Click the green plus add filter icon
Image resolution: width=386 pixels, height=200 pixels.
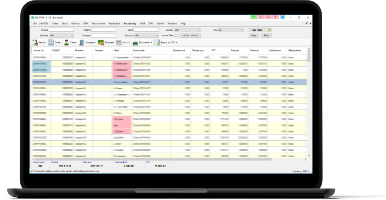(x=269, y=30)
